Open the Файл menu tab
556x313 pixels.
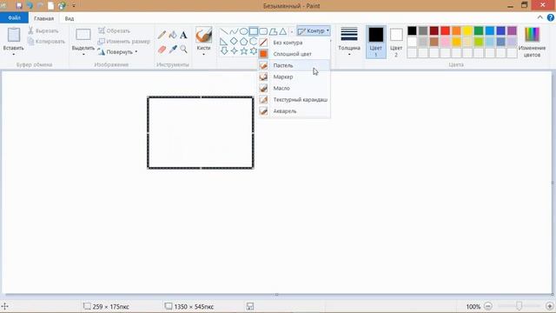click(x=14, y=17)
